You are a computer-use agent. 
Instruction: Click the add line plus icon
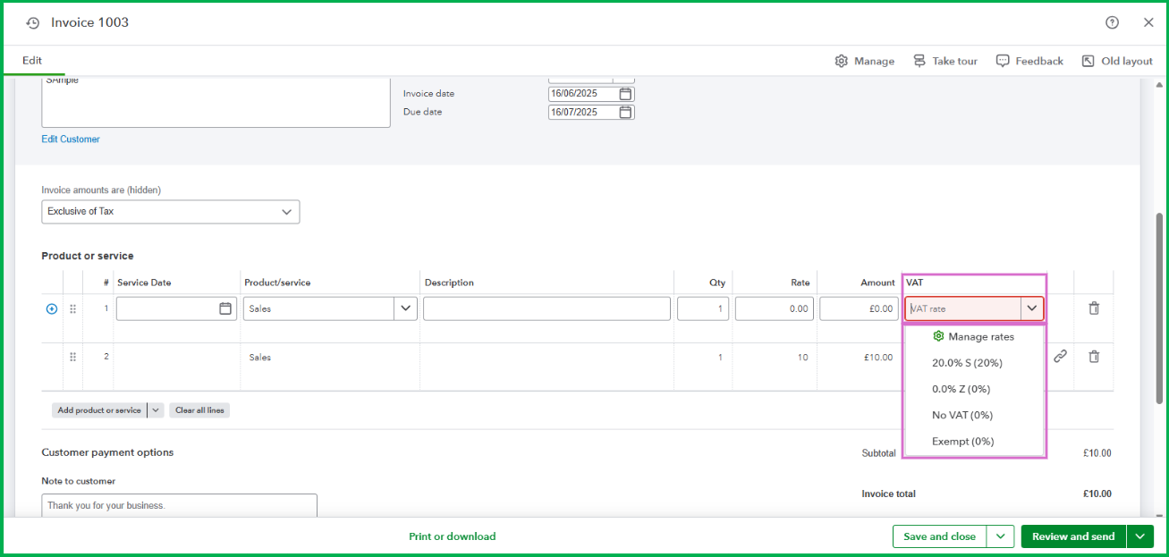(51, 308)
